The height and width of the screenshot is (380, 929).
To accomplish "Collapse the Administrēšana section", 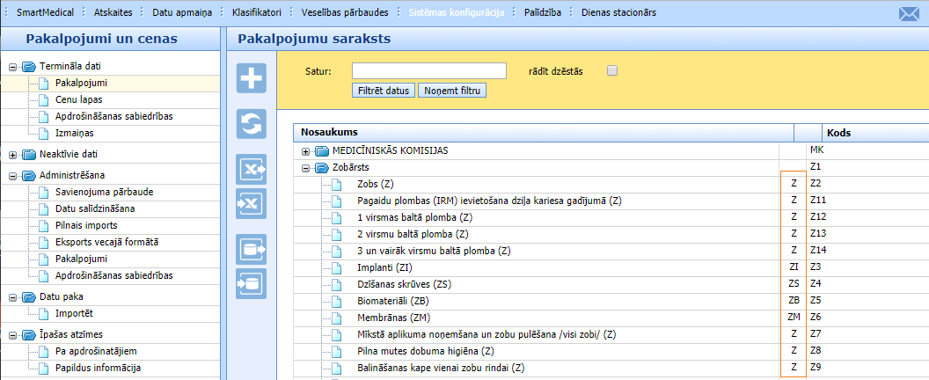I will point(13,176).
